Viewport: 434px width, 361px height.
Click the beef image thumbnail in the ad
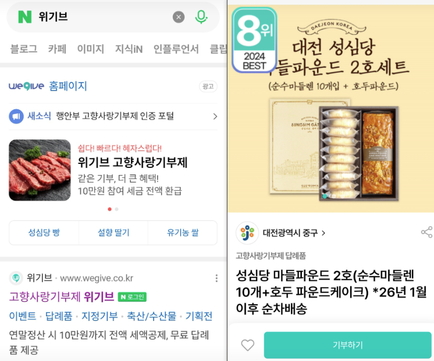pyautogui.click(x=40, y=170)
